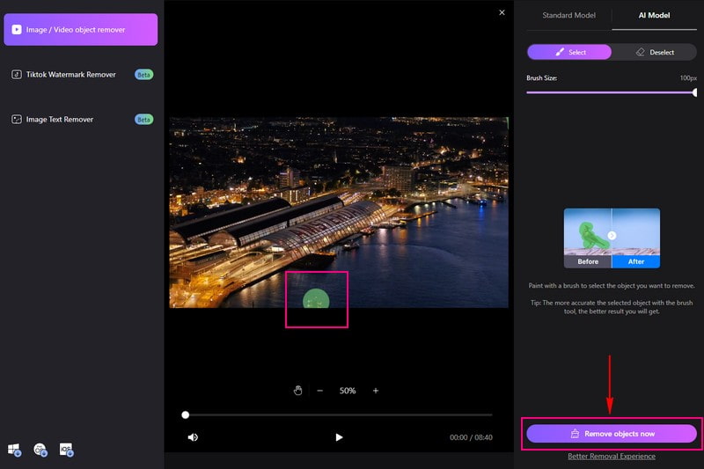
Task: Open Image Text Remover tool
Action: (x=60, y=120)
